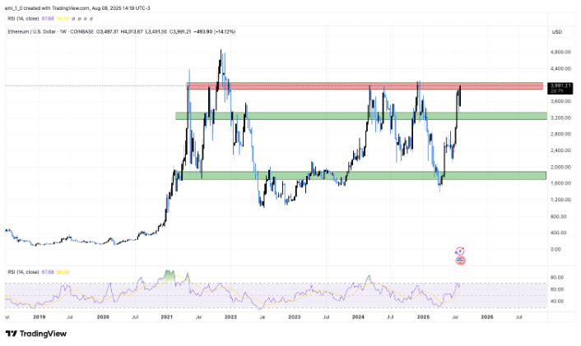Click the 1,600.00 price axis label
581x346 pixels.
point(560,183)
